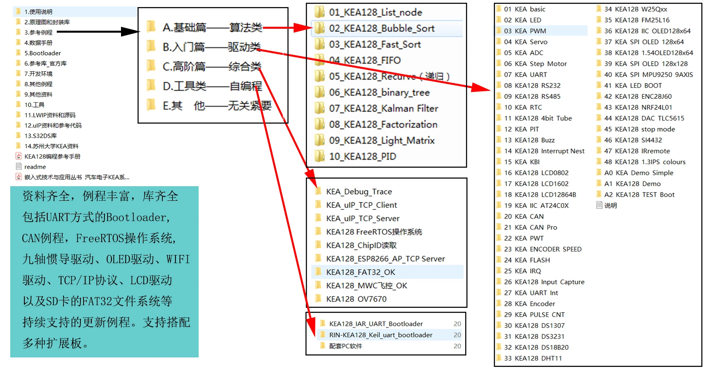The image size is (715, 372).
Task: Open the 08_KEA128_Factorization folder name
Action: (x=383, y=124)
